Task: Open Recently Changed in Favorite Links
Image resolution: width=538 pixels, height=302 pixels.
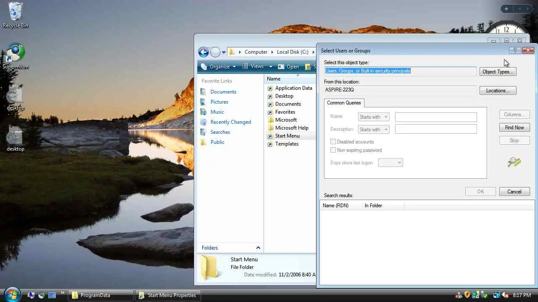Action: click(x=231, y=122)
